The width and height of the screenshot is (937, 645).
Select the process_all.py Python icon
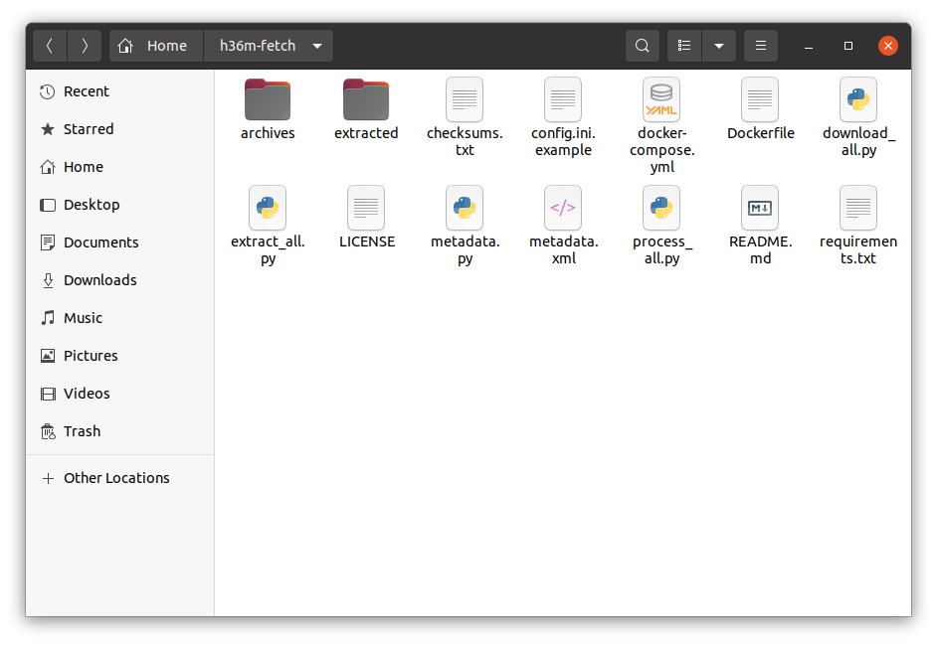pos(661,208)
